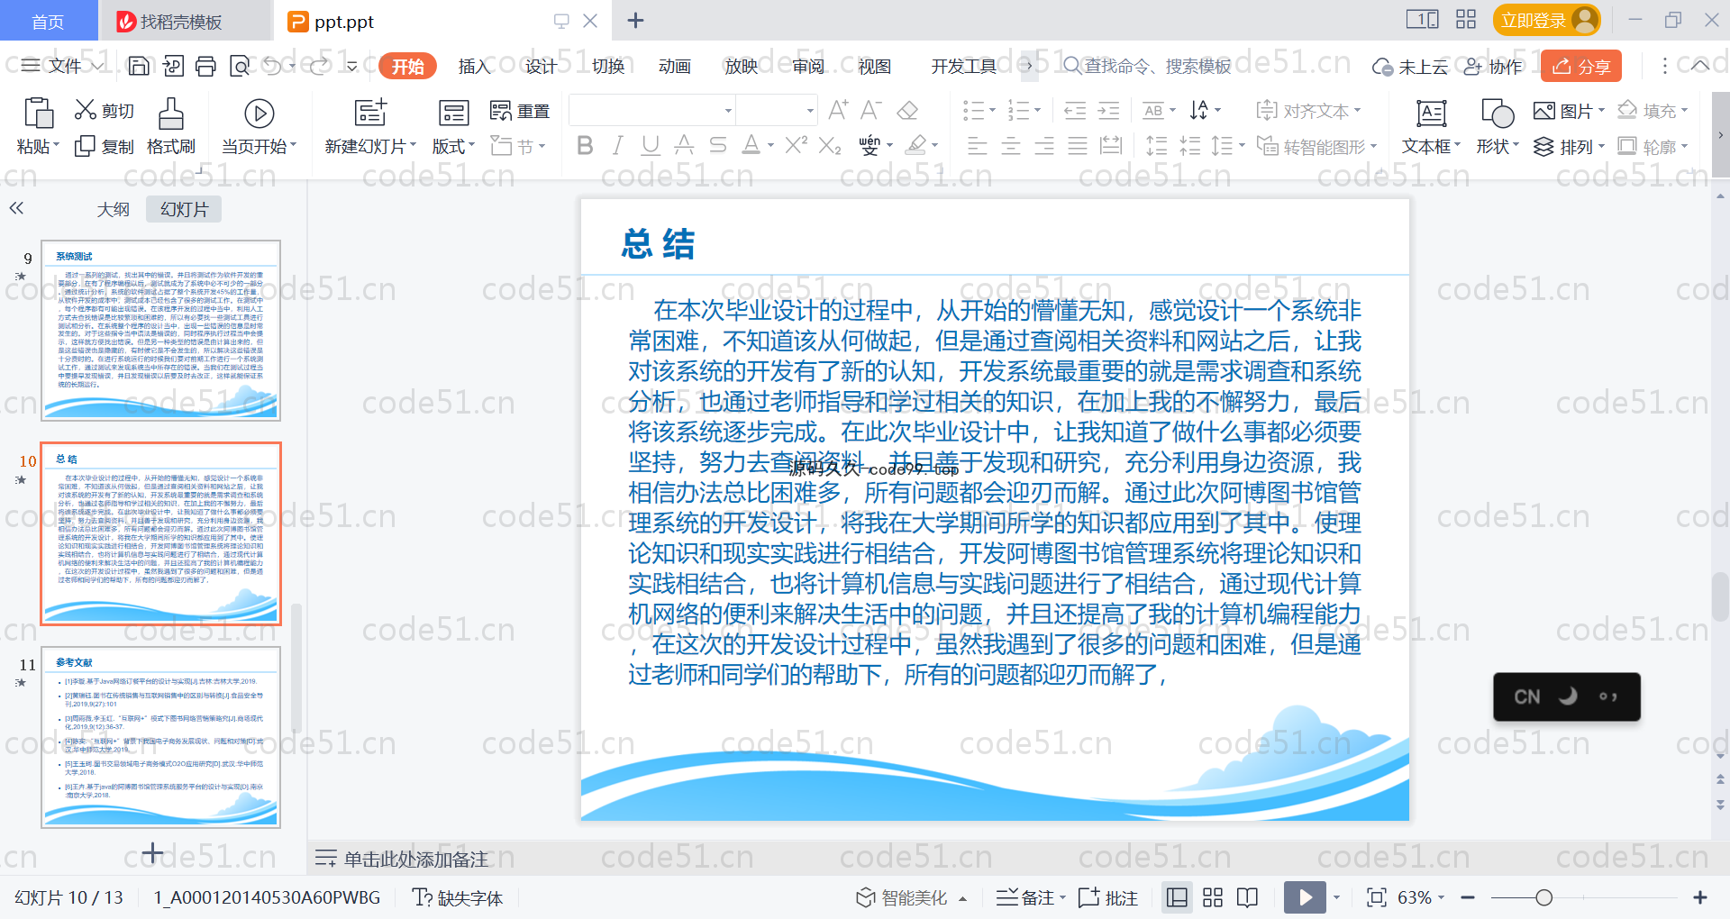Click the zoom slider handle
This screenshot has width=1730, height=919.
tap(1543, 897)
